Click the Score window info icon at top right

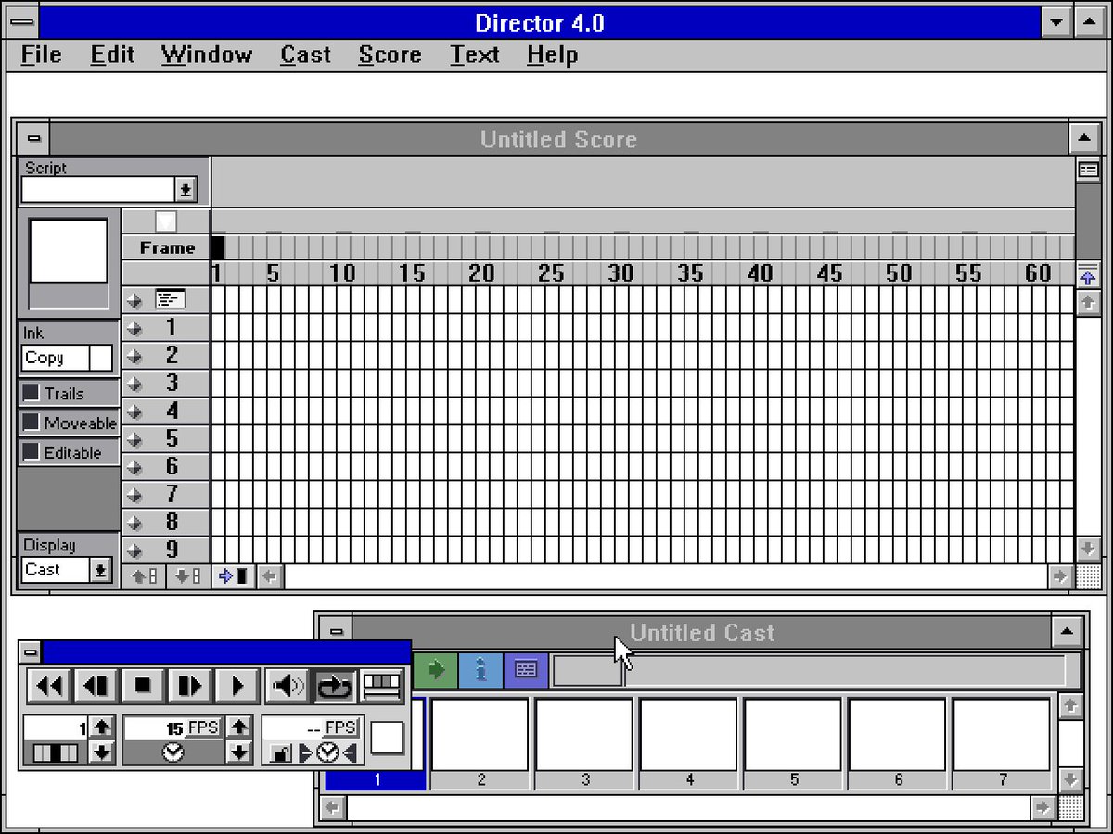tap(1088, 170)
